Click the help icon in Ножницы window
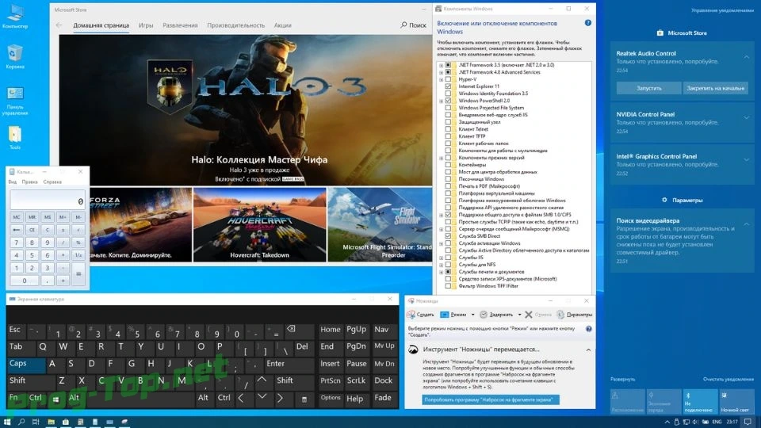 point(589,328)
